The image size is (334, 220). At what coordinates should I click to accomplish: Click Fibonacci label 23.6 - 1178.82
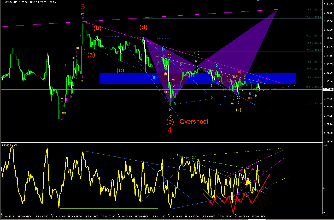(314, 87)
